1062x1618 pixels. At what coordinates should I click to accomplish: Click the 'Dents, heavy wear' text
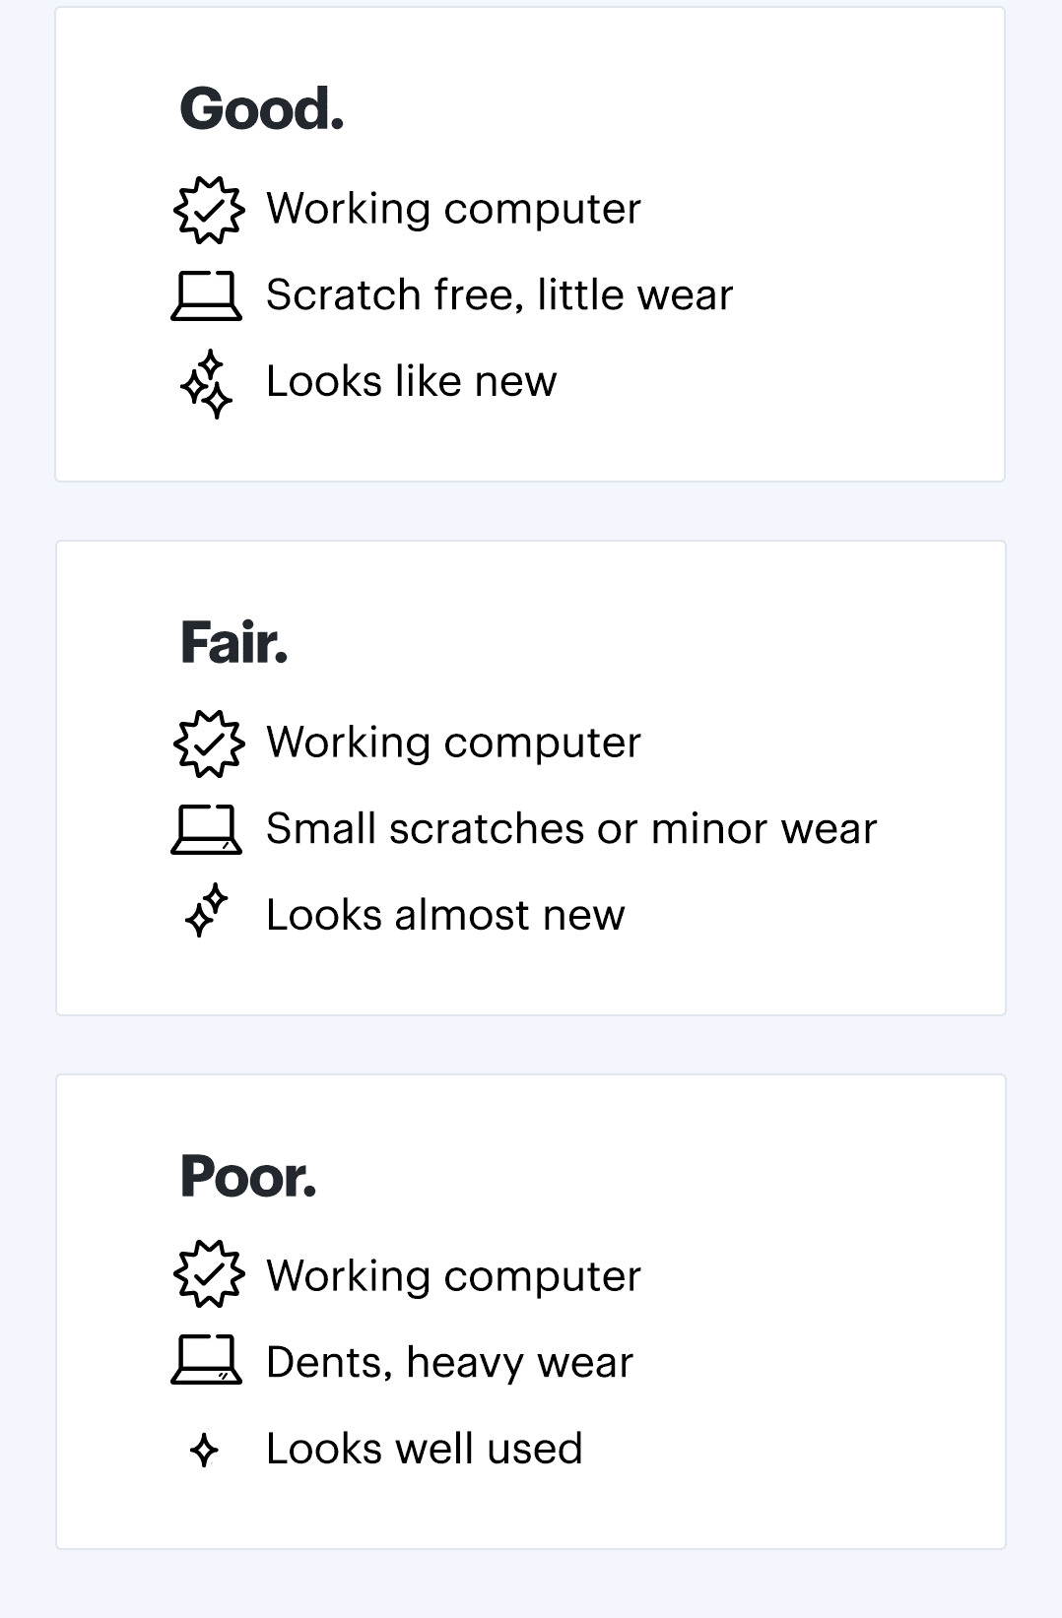(x=449, y=1363)
